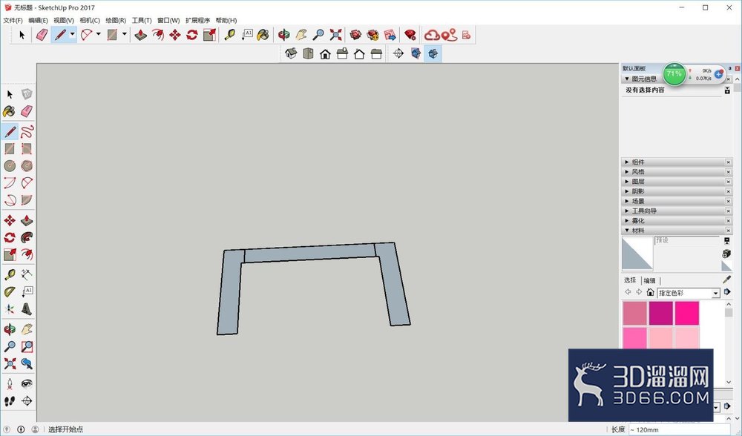The image size is (742, 436).
Task: Click the Zoom Extents tool icon
Action: pos(335,35)
